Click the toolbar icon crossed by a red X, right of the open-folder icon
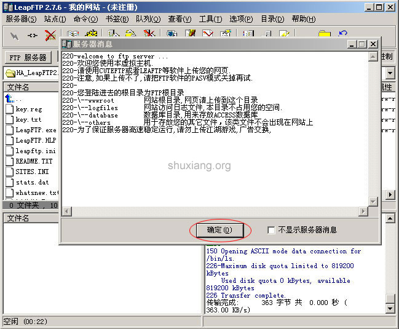Viewport: 399px width, 329px height. point(149,33)
